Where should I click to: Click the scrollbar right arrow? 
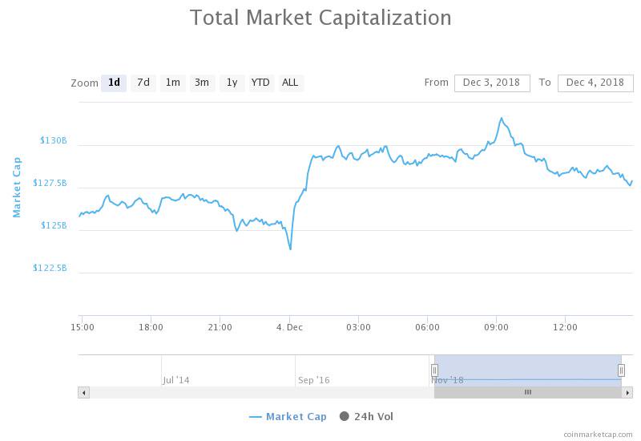point(627,392)
